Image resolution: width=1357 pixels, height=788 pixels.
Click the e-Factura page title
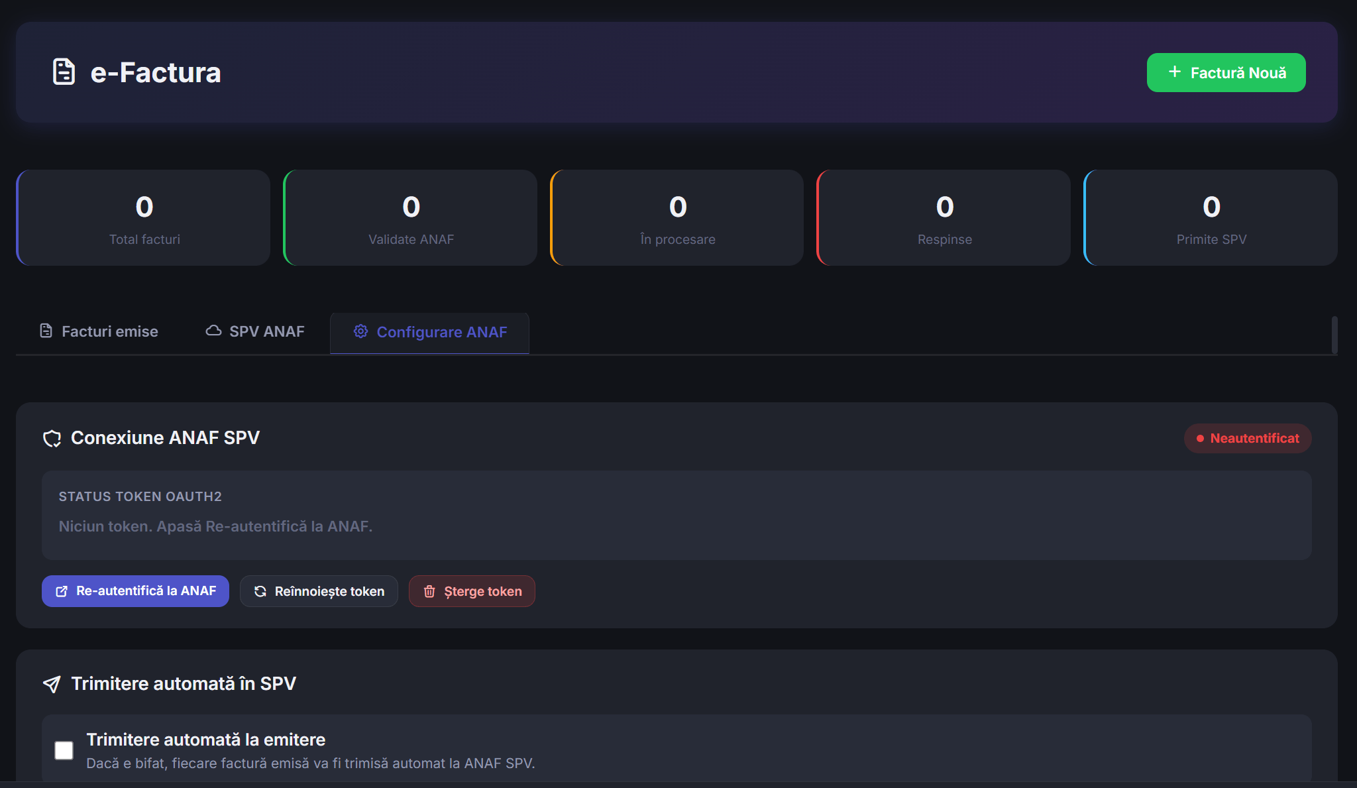coord(156,72)
